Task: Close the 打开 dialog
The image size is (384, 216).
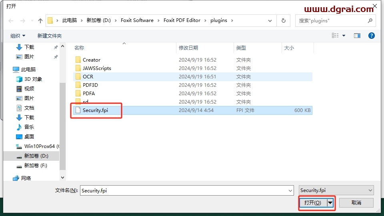Action: (x=375, y=6)
